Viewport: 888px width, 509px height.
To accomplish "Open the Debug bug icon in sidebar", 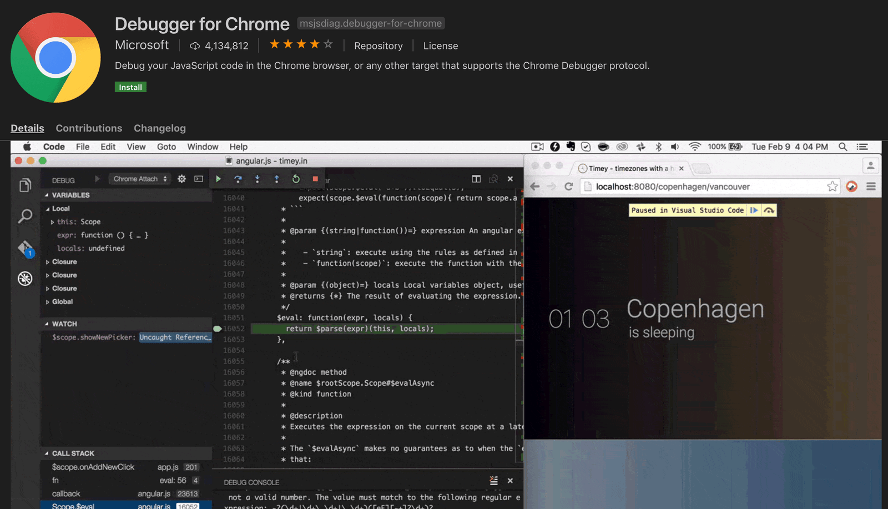I will pyautogui.click(x=25, y=279).
